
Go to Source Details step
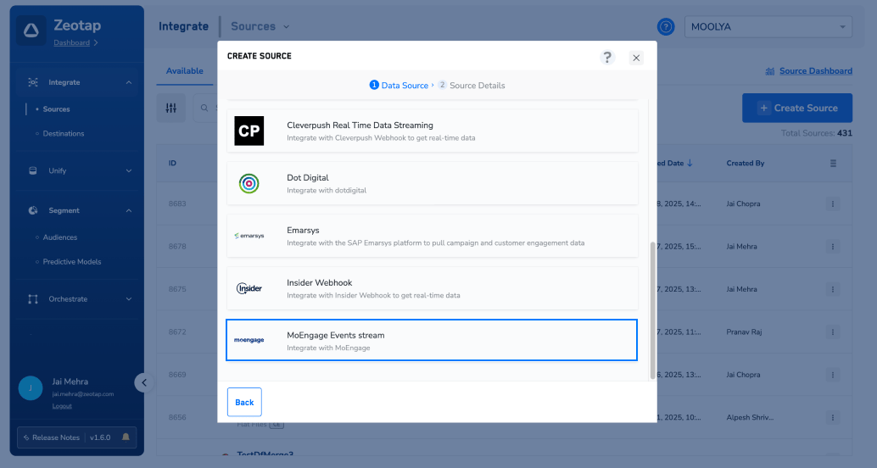click(472, 85)
